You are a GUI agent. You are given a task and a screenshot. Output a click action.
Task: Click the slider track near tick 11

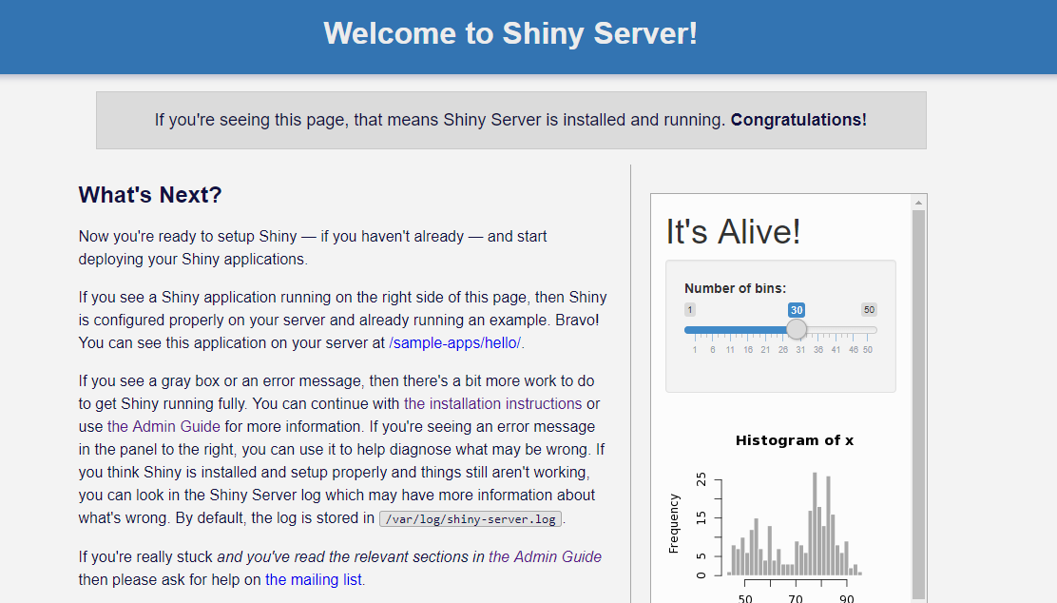click(730, 330)
